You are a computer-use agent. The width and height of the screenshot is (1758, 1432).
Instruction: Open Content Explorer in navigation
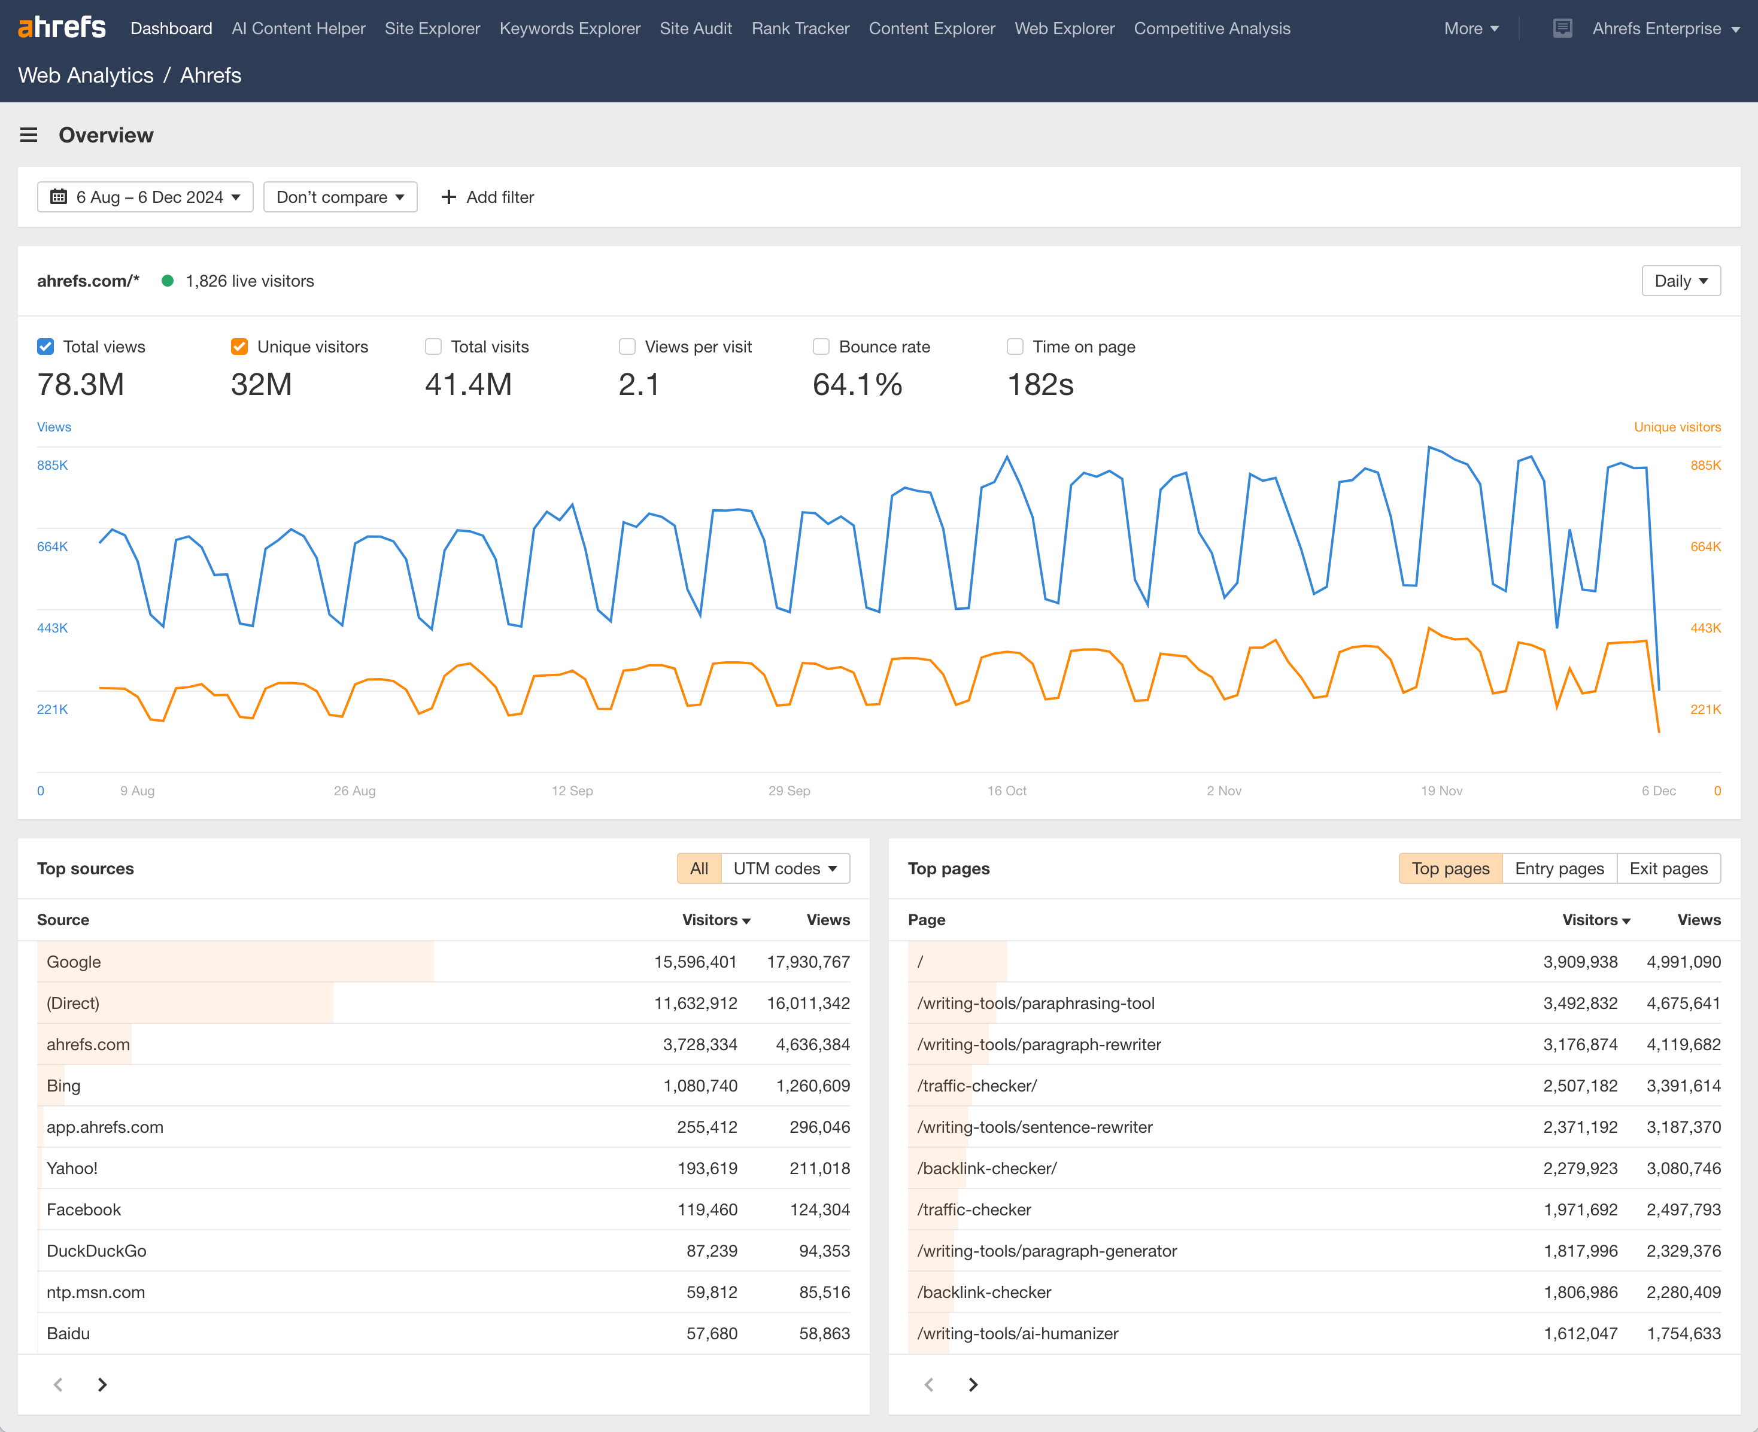pos(932,28)
